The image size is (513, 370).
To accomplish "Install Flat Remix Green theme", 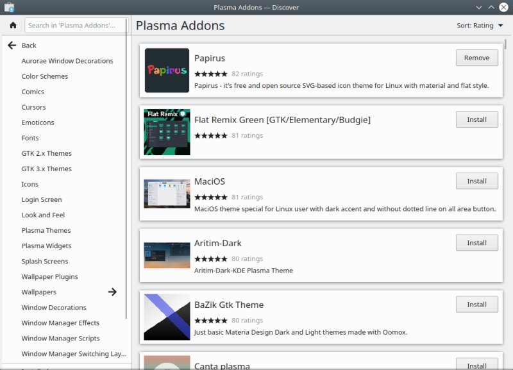I will coord(476,119).
